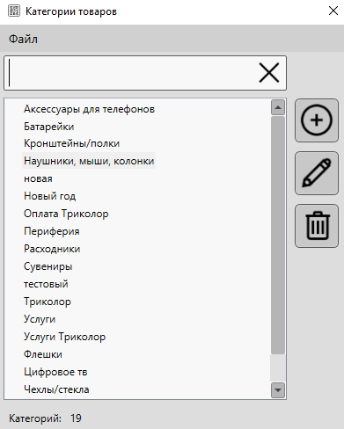Open the Файл menu

click(23, 39)
